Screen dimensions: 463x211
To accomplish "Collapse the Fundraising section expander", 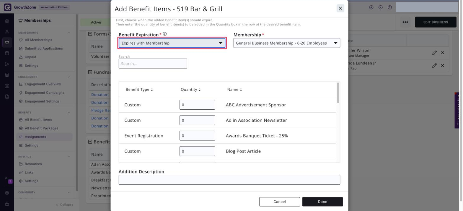I will 90,72.
